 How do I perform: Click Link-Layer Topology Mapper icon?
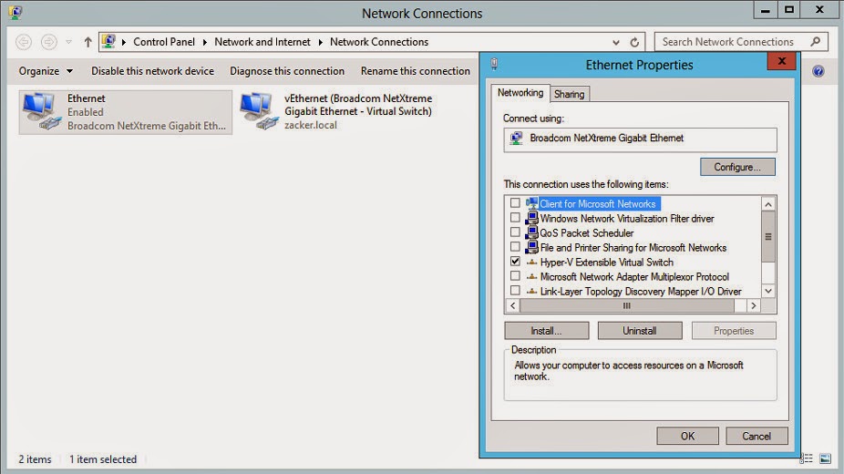[x=531, y=291]
